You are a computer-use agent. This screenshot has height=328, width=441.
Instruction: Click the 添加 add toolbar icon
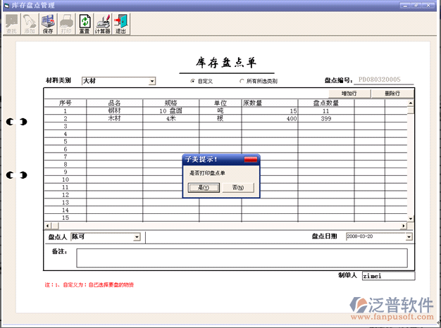30,24
